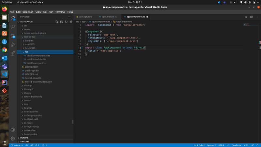Viewport: 261px width, 147px height.
Task: Launch Firefox from the dock
Action: tap(4, 9)
